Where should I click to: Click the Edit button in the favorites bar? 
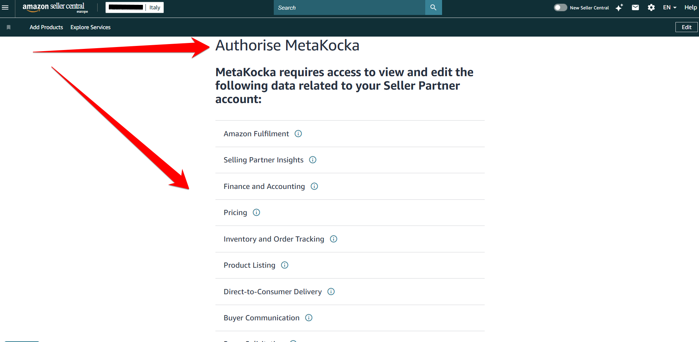pyautogui.click(x=686, y=27)
